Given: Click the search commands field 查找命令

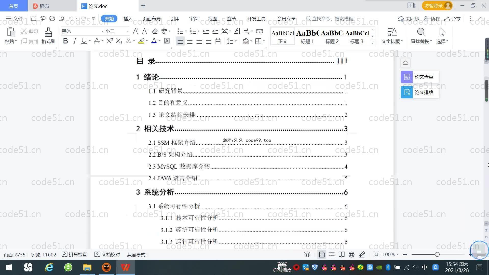Looking at the screenshot, I should coord(330,19).
